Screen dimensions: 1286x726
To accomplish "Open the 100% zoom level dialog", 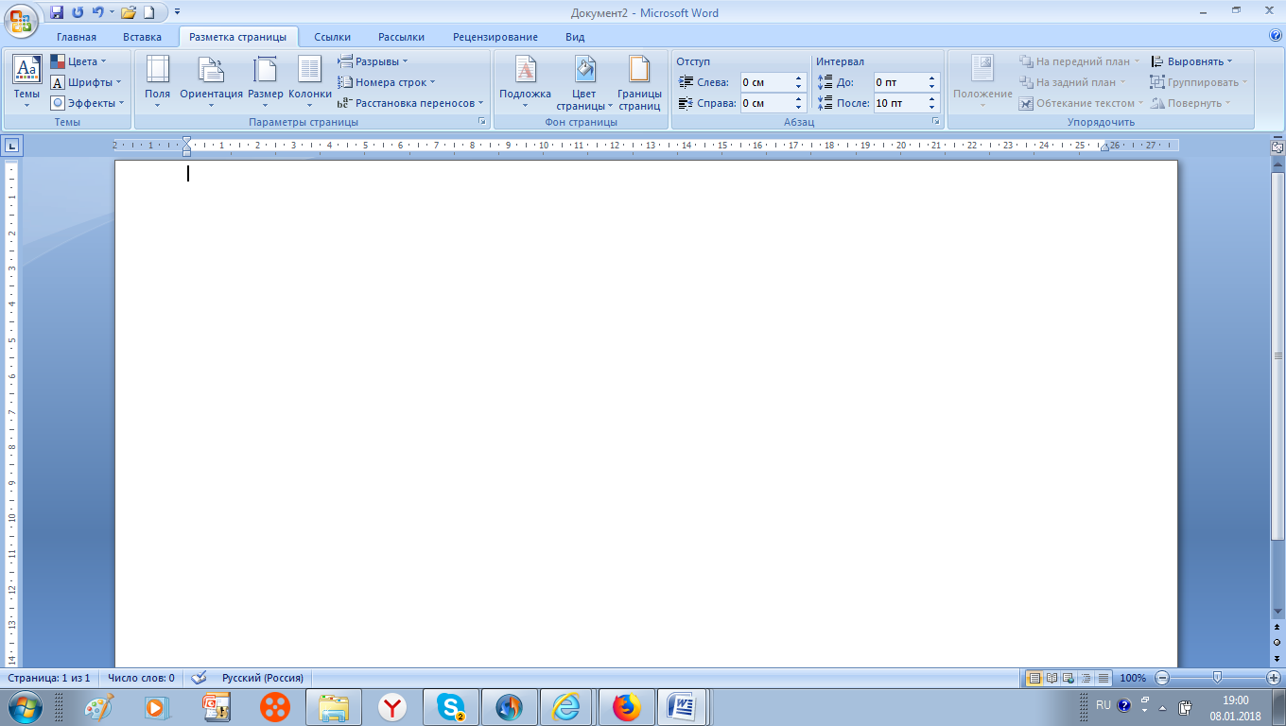I will coord(1133,678).
